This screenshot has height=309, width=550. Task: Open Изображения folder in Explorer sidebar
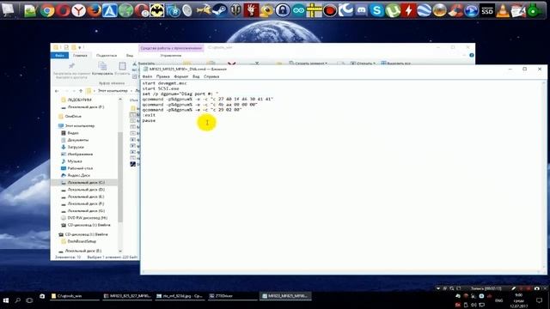pyautogui.click(x=80, y=154)
